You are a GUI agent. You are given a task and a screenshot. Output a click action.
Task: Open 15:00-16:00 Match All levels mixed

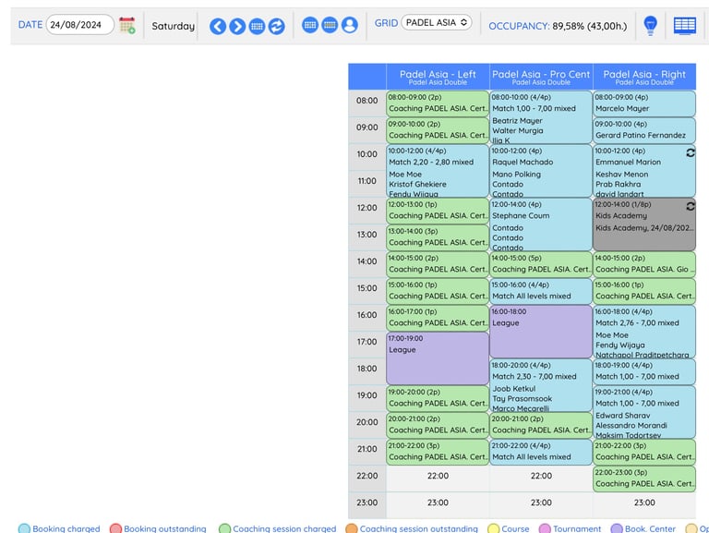coord(541,291)
